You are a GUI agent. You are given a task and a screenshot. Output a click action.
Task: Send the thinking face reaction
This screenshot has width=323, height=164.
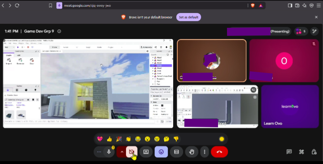(x=166, y=139)
